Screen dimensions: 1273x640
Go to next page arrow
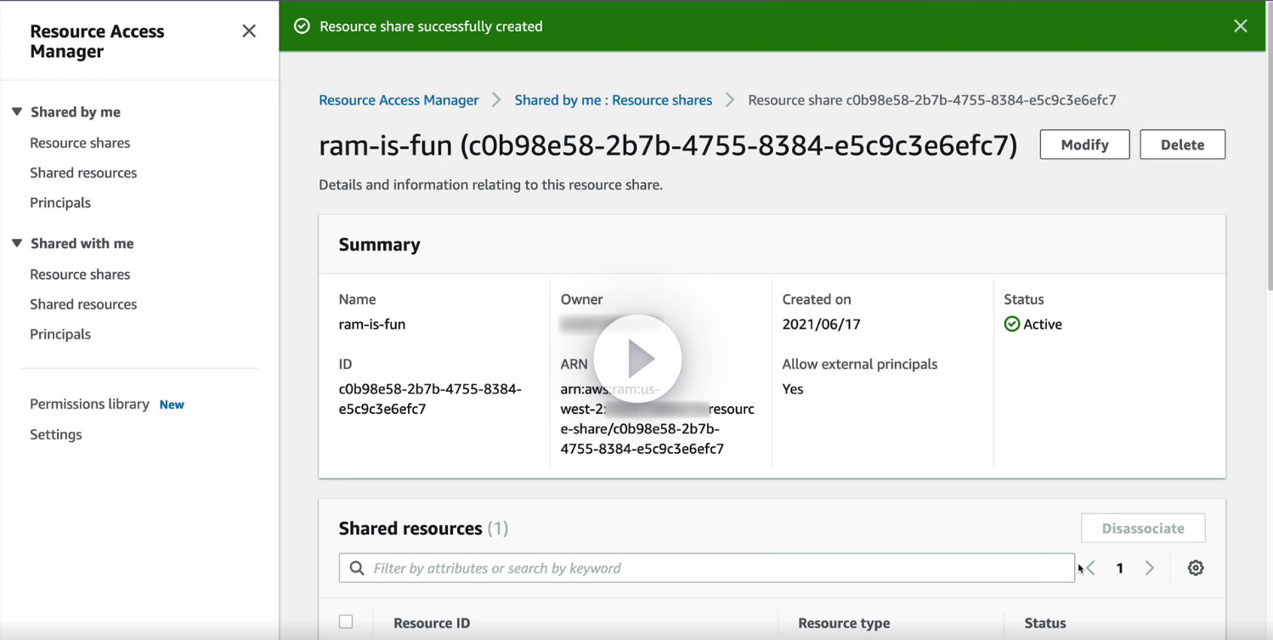1149,568
